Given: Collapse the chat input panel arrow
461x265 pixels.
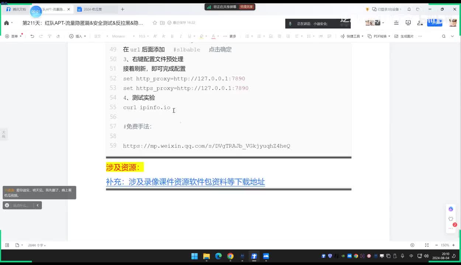Looking at the screenshot, I should 38,205.
